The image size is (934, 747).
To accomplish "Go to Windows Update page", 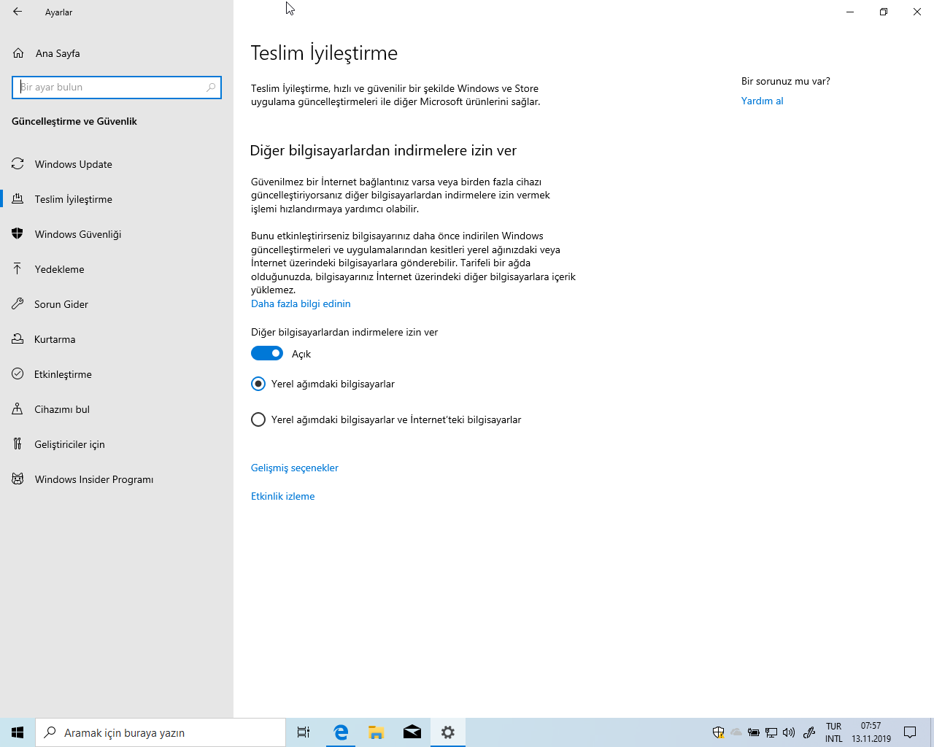I will [117, 164].
